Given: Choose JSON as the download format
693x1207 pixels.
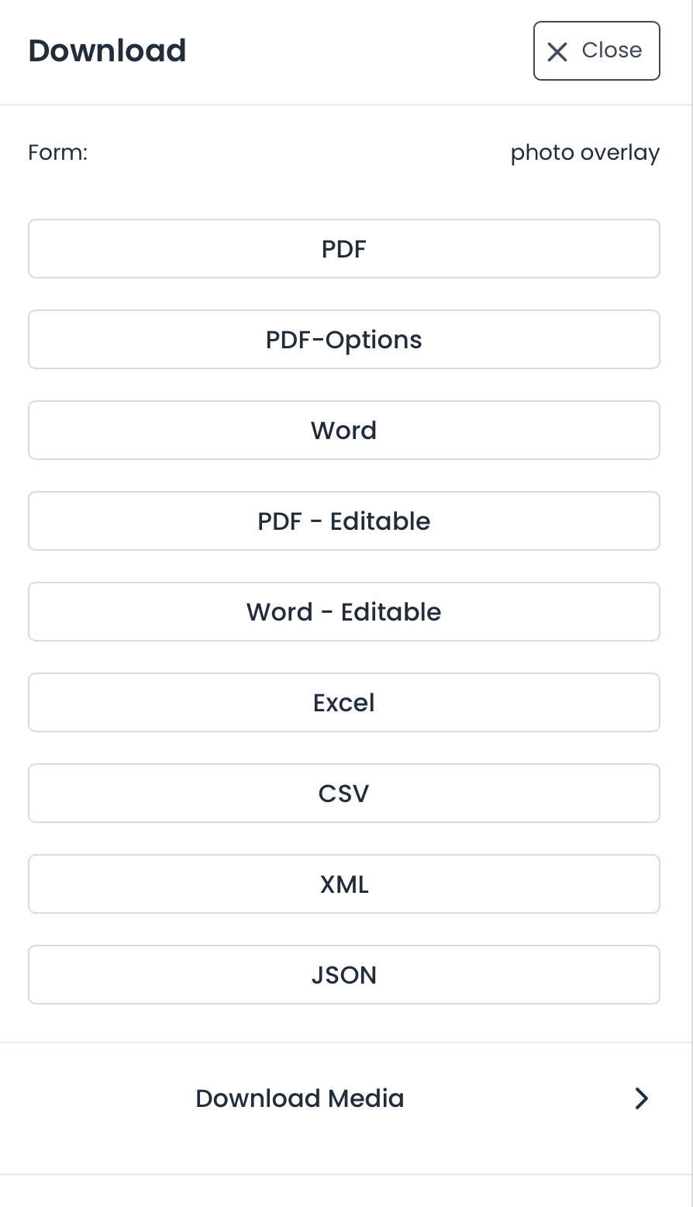Looking at the screenshot, I should pyautogui.click(x=344, y=974).
